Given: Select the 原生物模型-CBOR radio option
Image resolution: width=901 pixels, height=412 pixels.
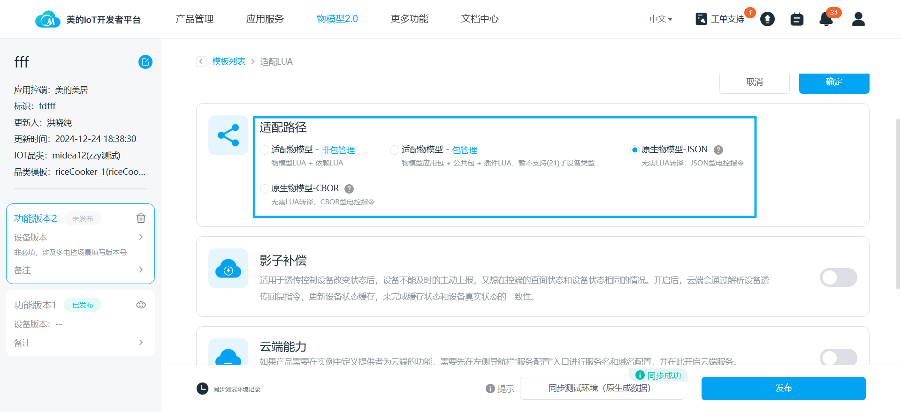Looking at the screenshot, I should (x=265, y=188).
